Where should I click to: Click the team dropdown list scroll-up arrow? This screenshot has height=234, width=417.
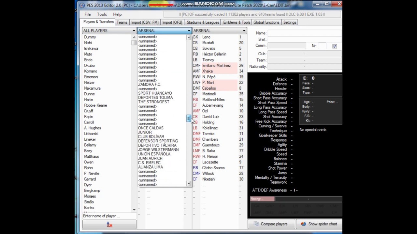pos(189,37)
